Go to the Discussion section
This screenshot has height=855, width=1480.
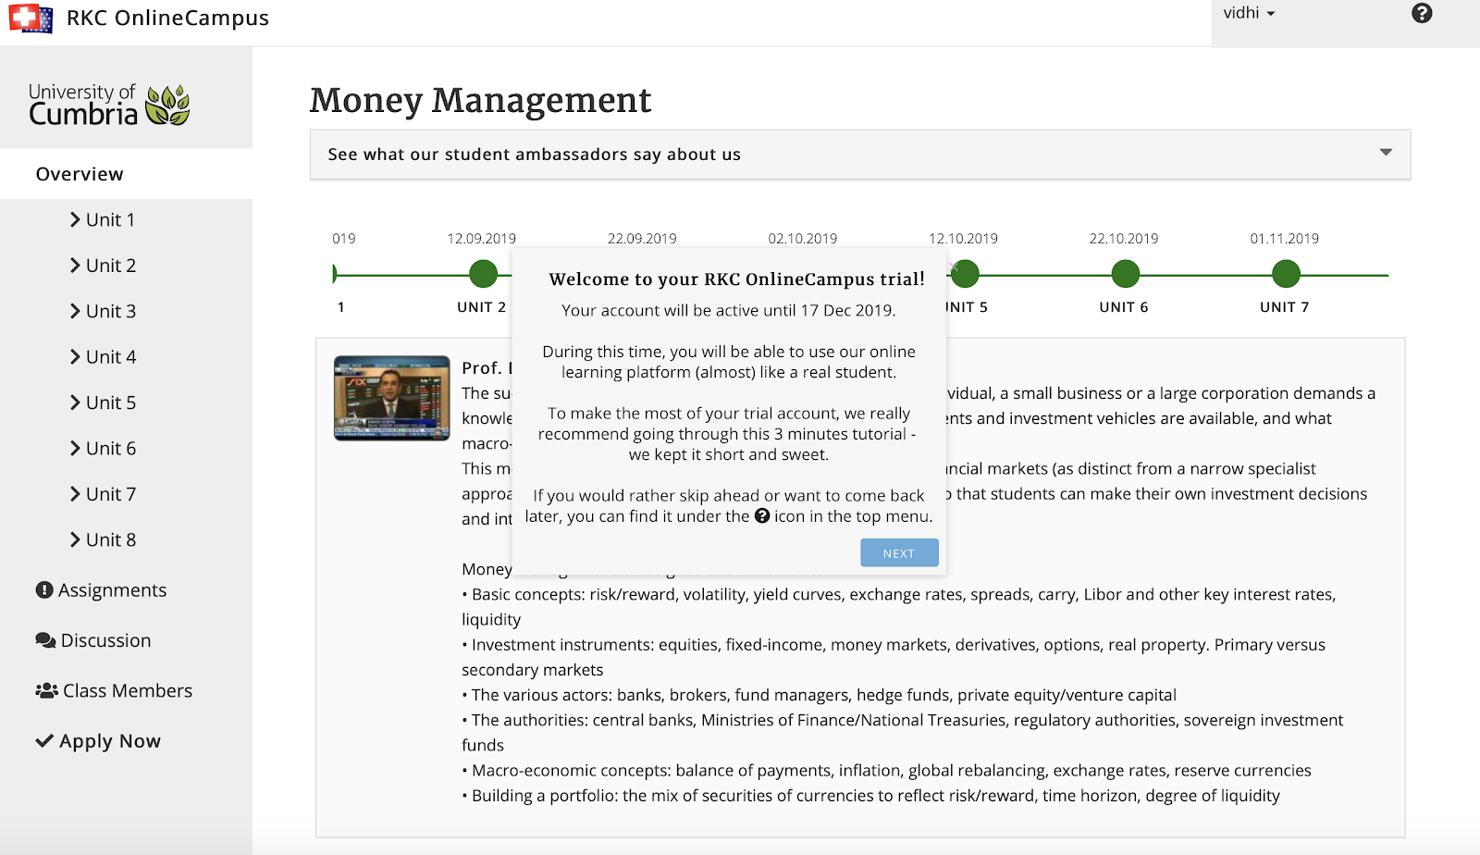[92, 640]
